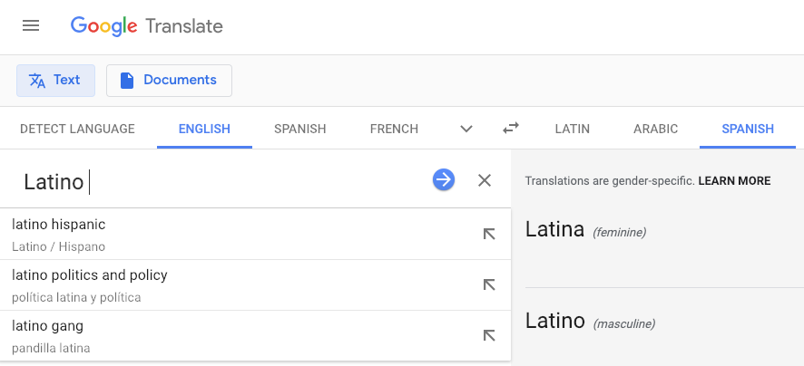The height and width of the screenshot is (366, 804).
Task: Open the hamburger main menu
Action: pos(31,26)
